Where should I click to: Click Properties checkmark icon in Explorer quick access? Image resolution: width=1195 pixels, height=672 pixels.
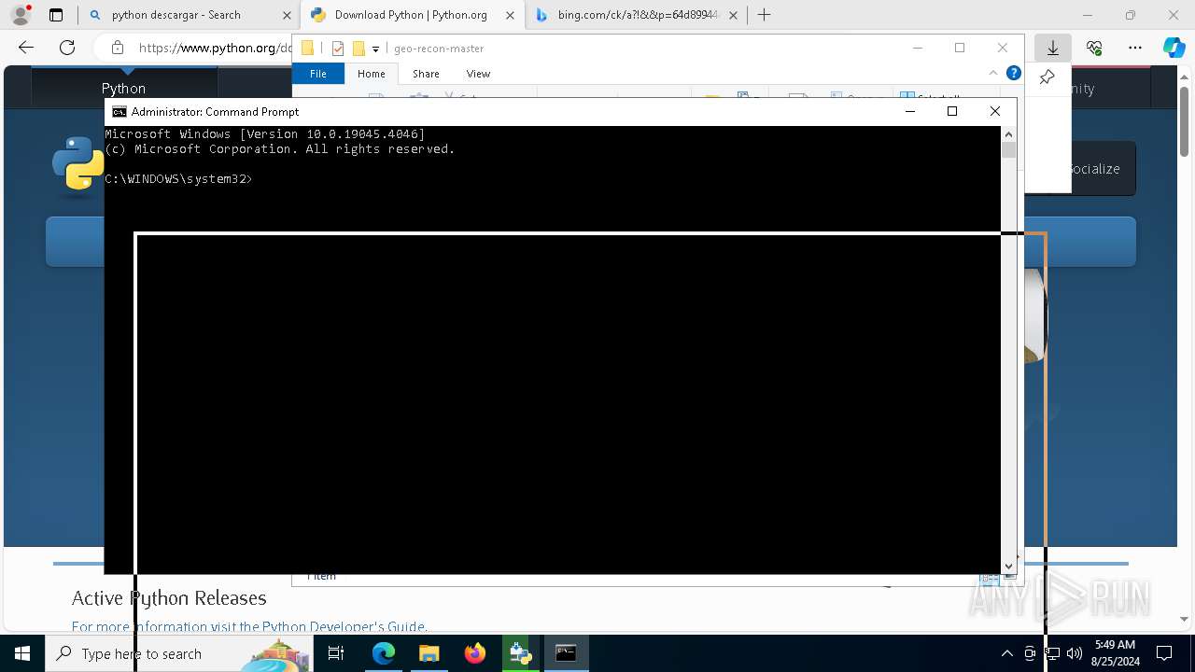(338, 49)
